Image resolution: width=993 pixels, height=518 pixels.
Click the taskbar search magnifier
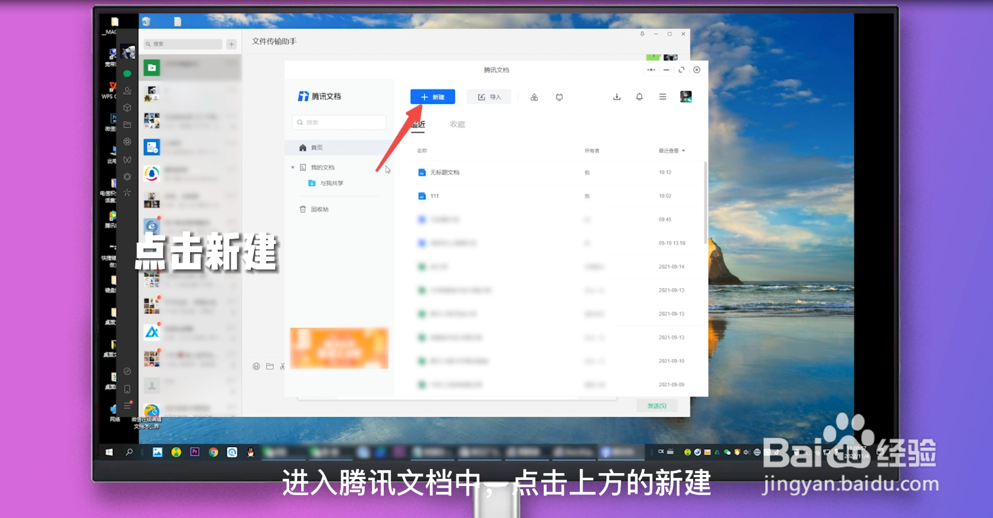pyautogui.click(x=129, y=452)
